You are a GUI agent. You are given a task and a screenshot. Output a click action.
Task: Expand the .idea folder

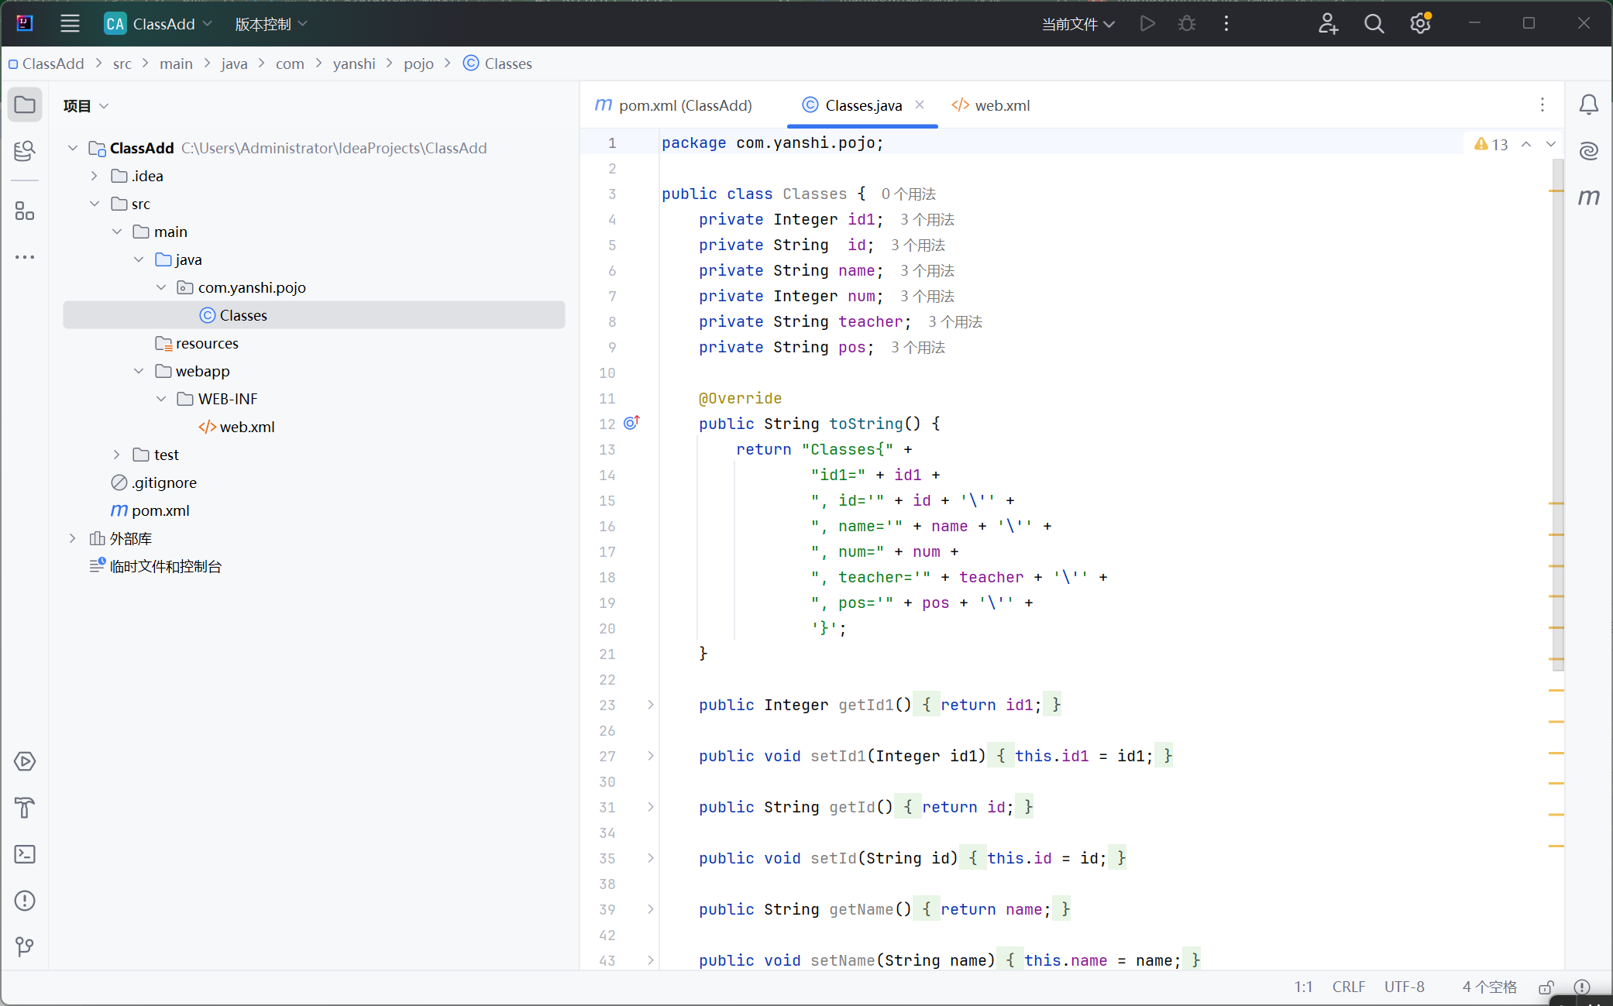95,176
